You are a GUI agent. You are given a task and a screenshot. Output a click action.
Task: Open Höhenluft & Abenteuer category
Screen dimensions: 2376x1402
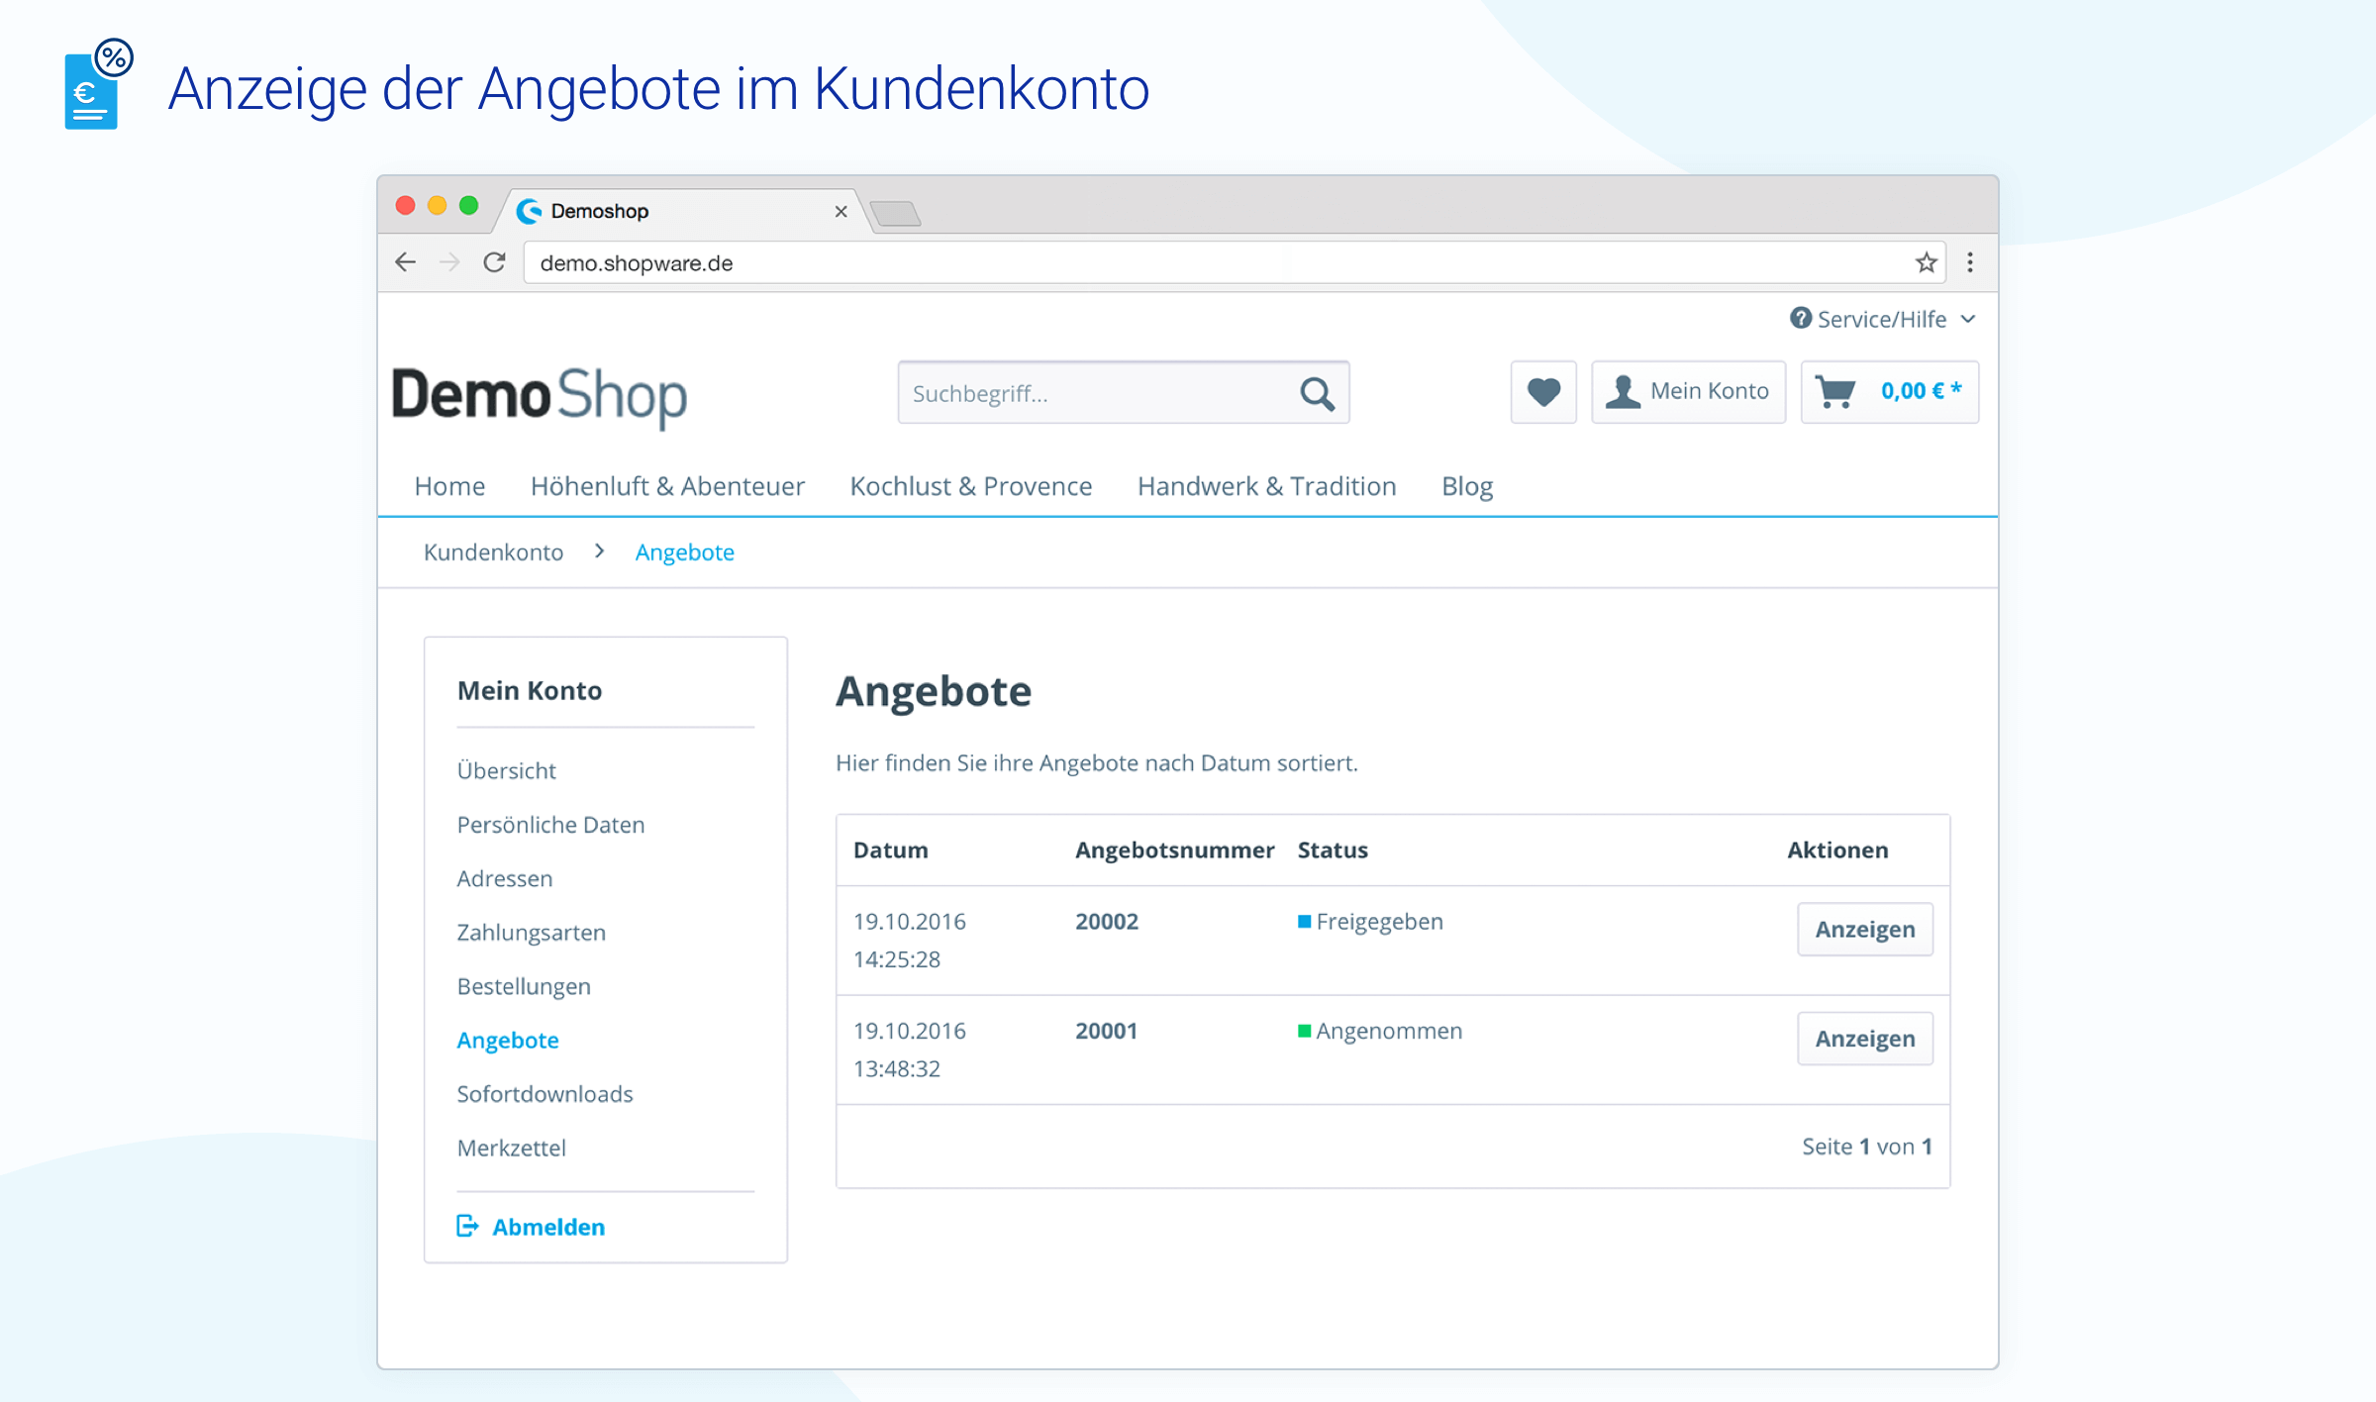tap(667, 486)
